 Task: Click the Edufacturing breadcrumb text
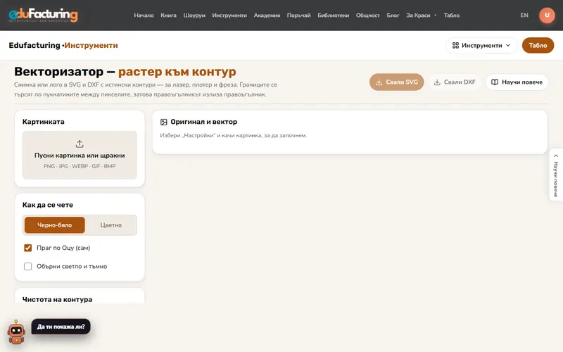coord(34,45)
